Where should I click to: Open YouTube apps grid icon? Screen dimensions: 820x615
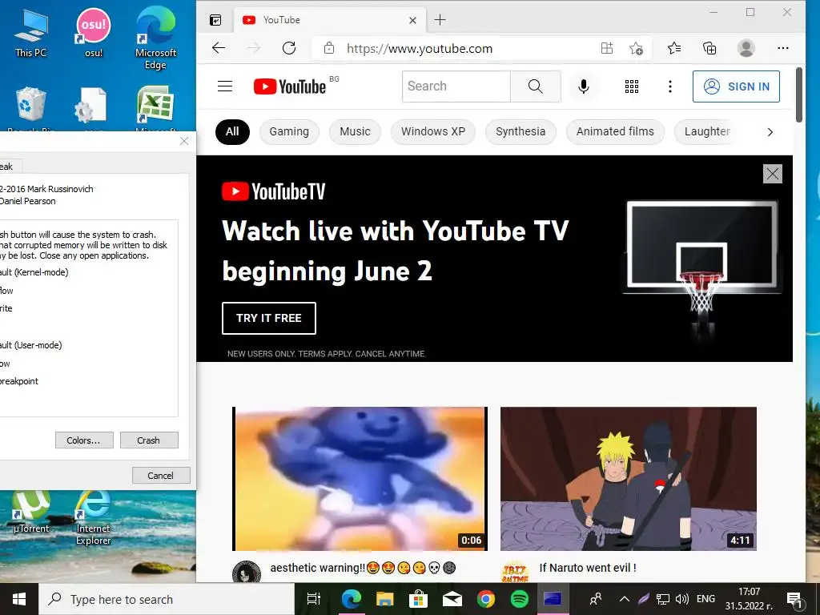coord(632,86)
